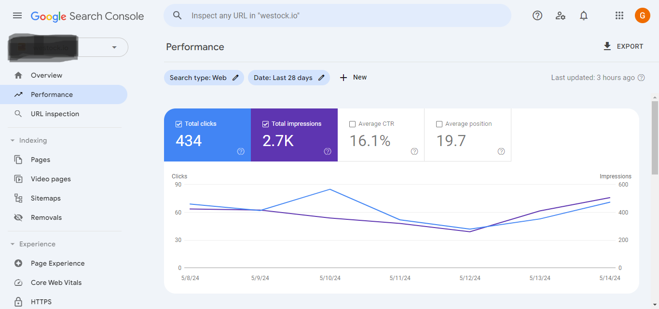Click the search magnifier icon in URL bar
The image size is (659, 309).
click(178, 15)
